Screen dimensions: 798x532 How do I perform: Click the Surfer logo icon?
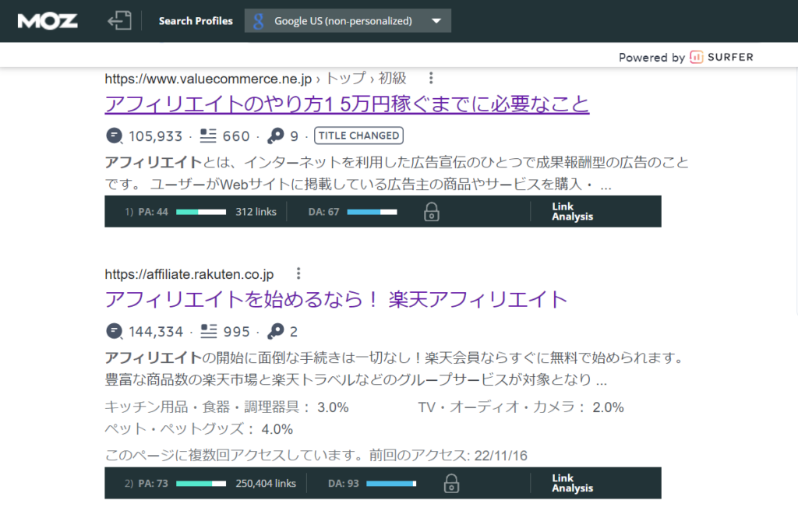[696, 57]
